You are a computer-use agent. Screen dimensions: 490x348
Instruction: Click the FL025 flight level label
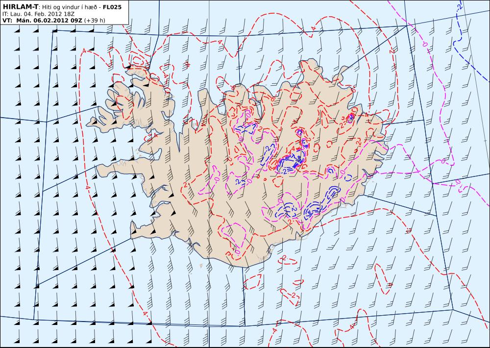coord(112,6)
